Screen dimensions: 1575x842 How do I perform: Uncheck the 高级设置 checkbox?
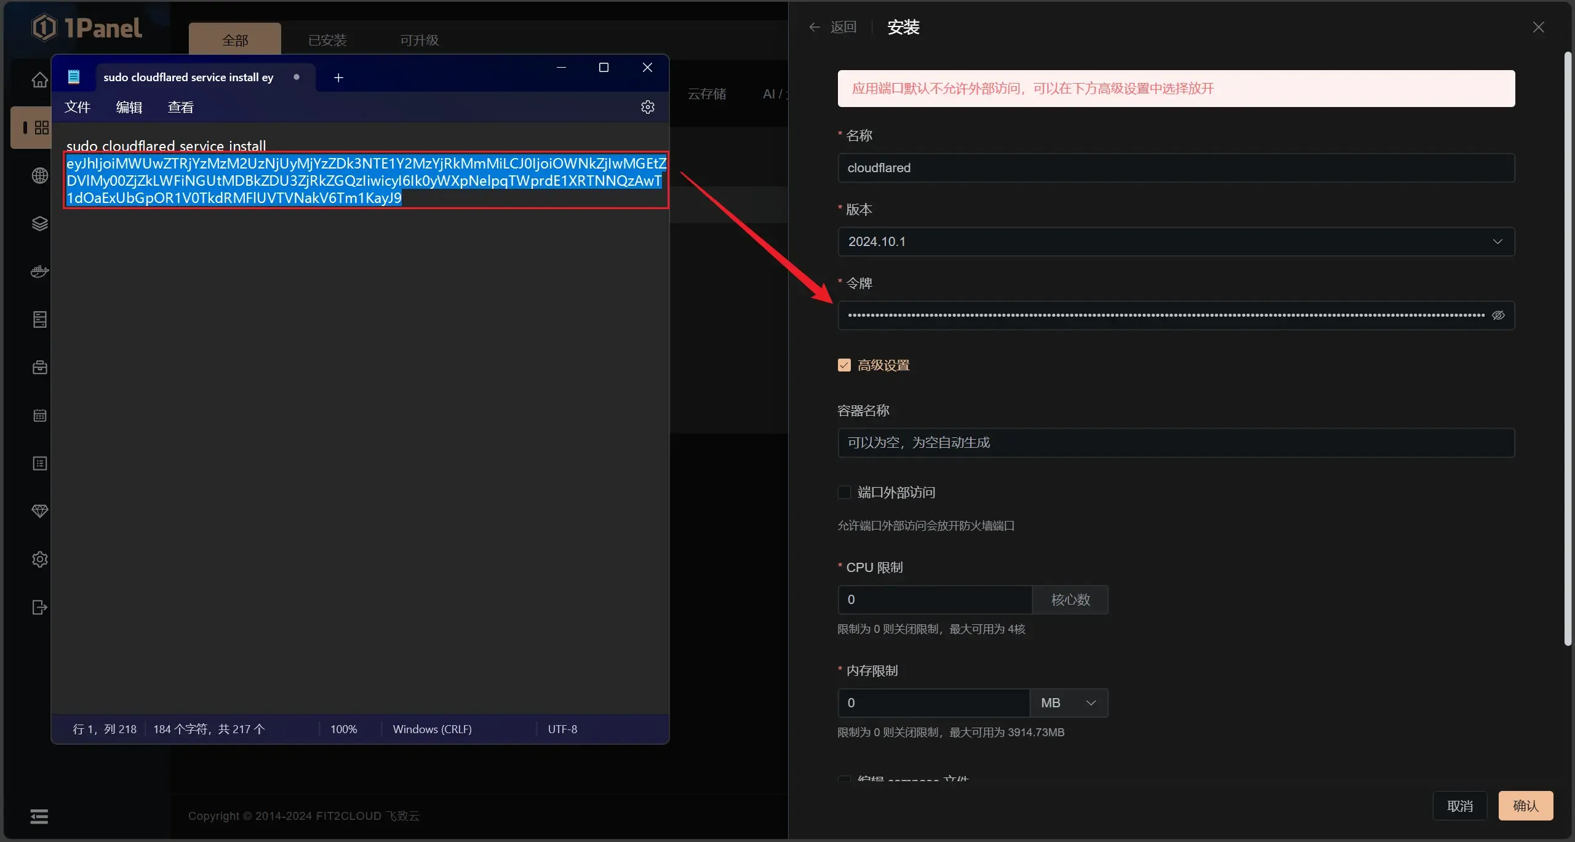(x=844, y=365)
